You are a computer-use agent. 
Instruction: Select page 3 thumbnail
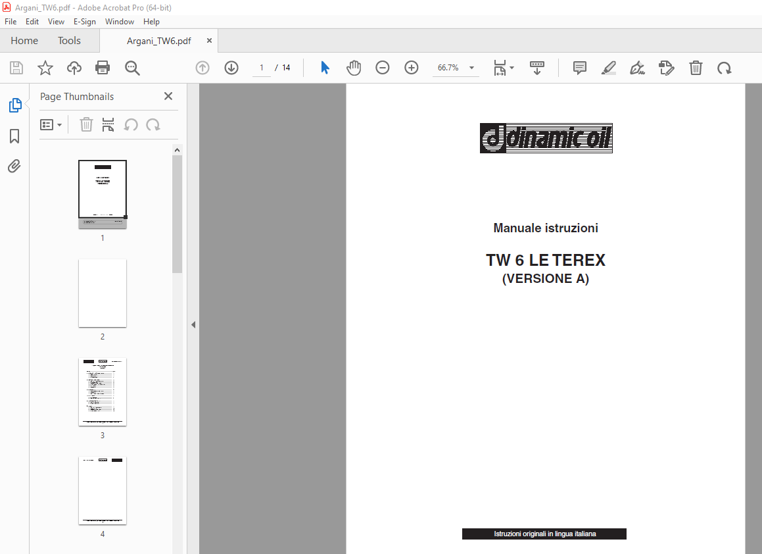coord(103,392)
